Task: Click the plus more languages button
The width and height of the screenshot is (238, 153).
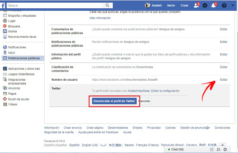Action: click(223, 145)
